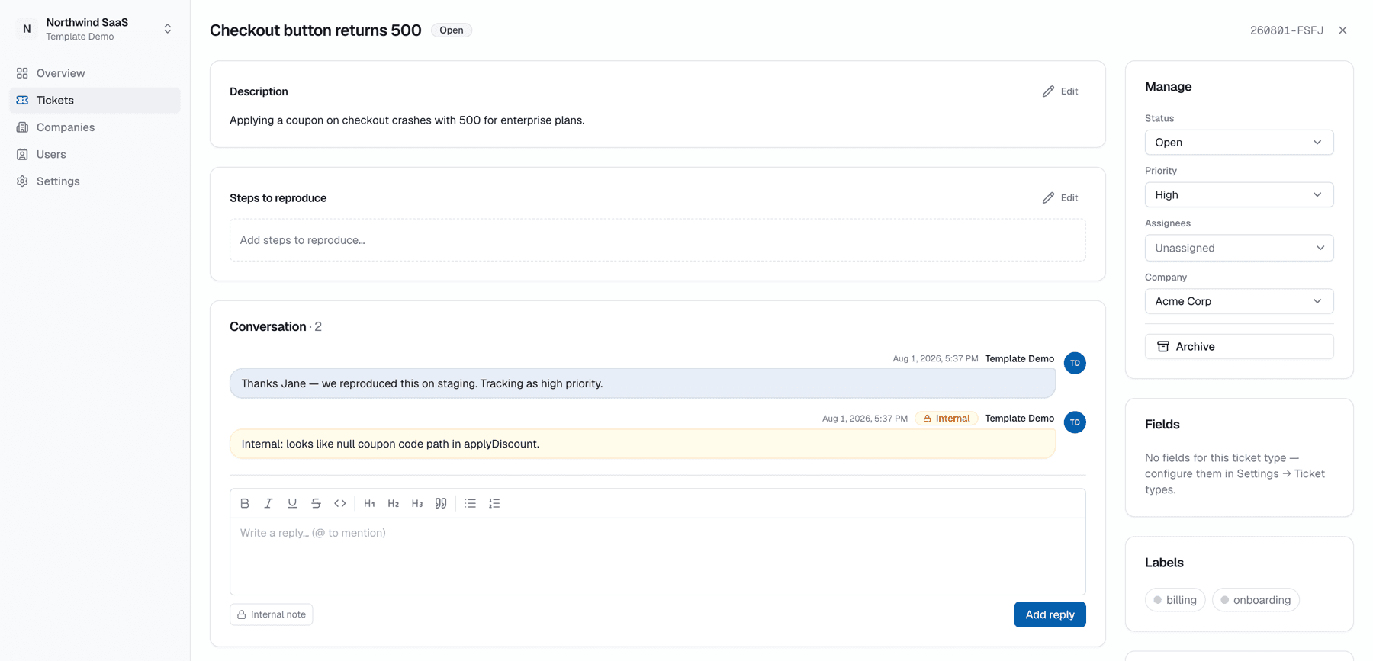Click the Internal badge on the note

click(947, 419)
